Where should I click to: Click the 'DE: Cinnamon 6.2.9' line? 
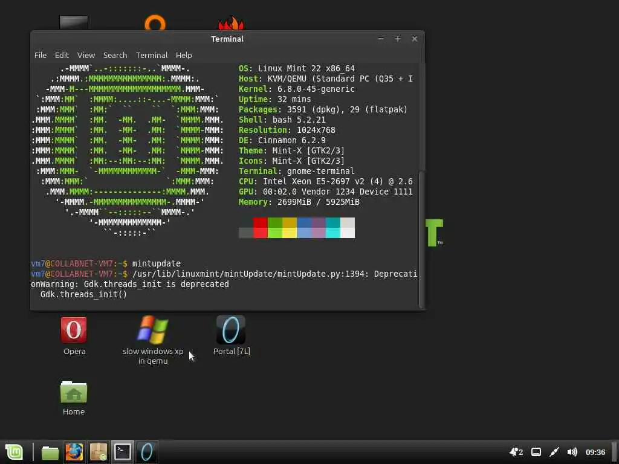click(x=282, y=140)
